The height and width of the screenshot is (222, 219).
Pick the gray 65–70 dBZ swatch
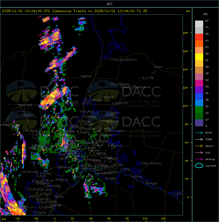click(x=199, y=30)
